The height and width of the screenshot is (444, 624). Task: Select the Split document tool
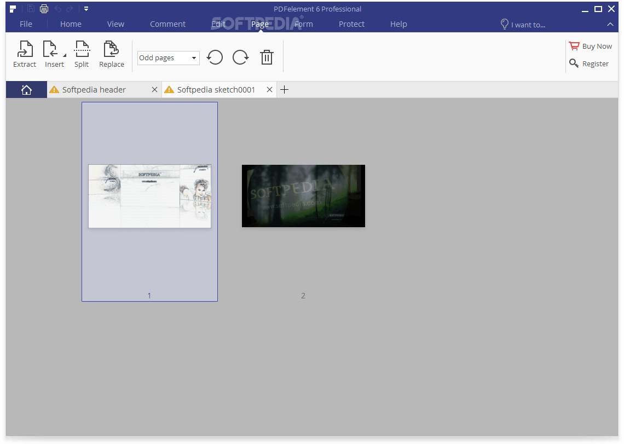point(82,54)
